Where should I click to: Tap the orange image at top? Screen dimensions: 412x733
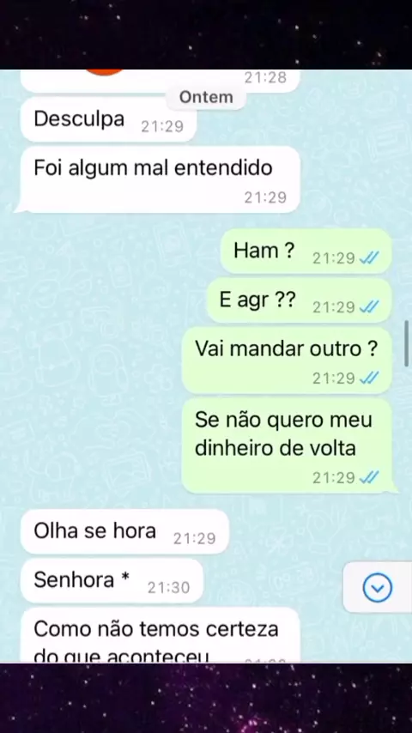click(x=106, y=72)
